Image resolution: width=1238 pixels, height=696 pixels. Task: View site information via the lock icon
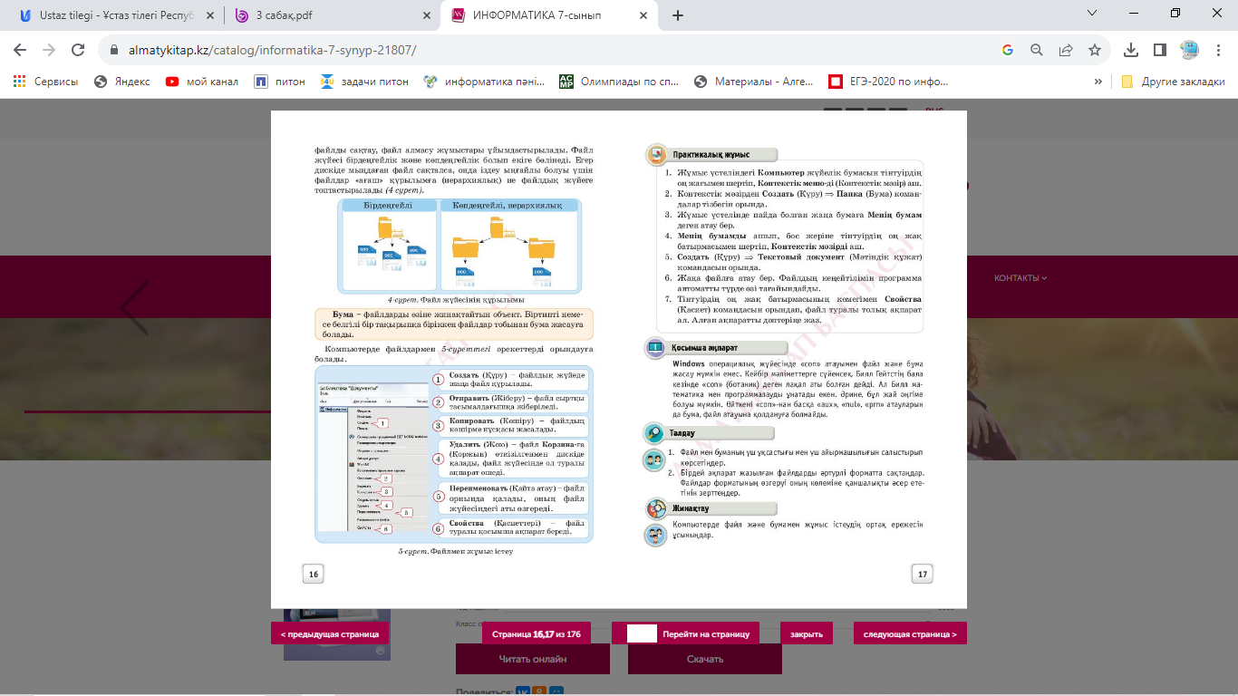click(115, 51)
